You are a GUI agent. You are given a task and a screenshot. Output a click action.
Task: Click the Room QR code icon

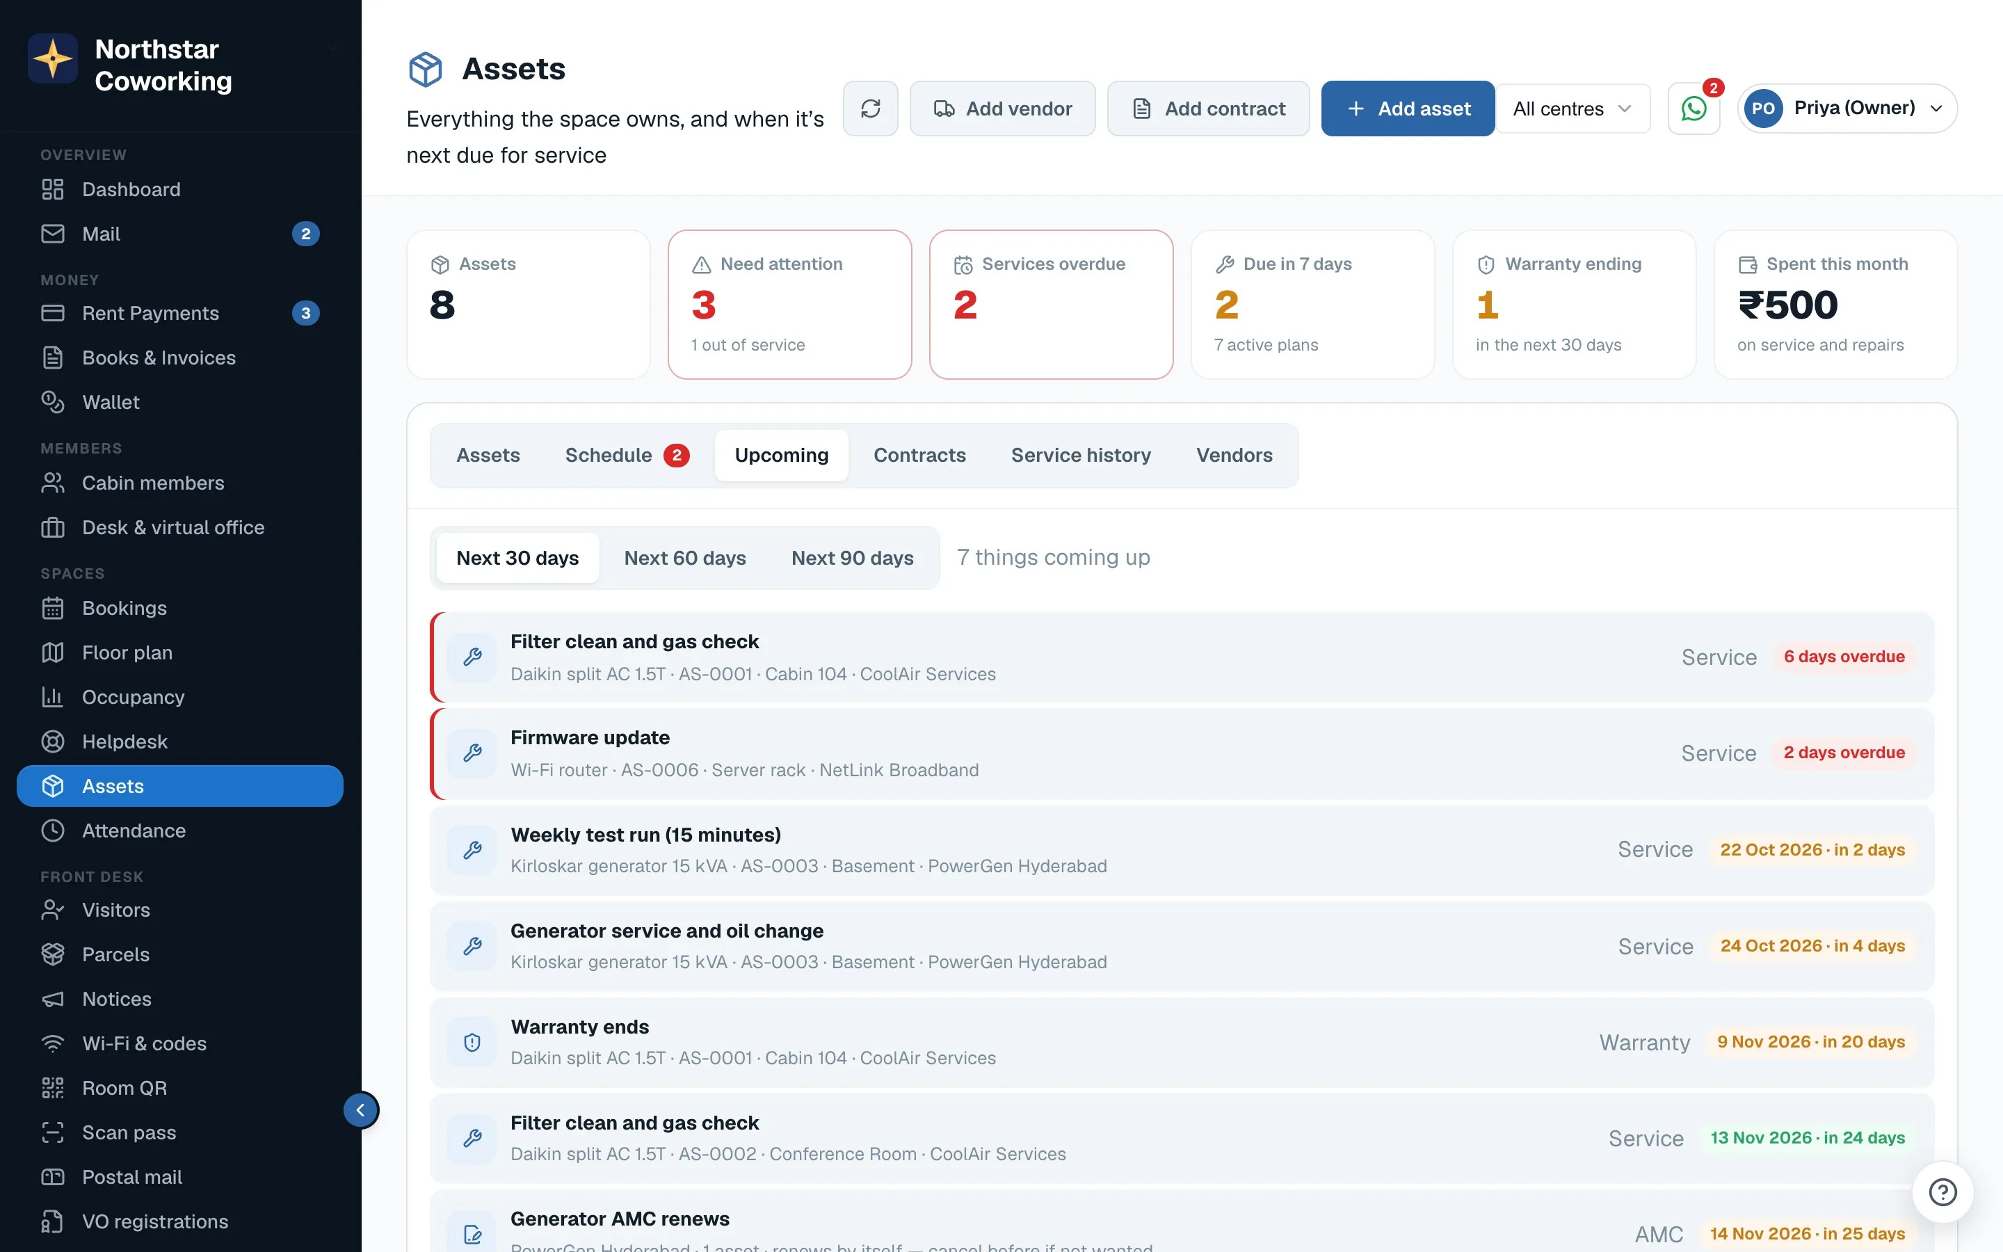click(x=53, y=1088)
